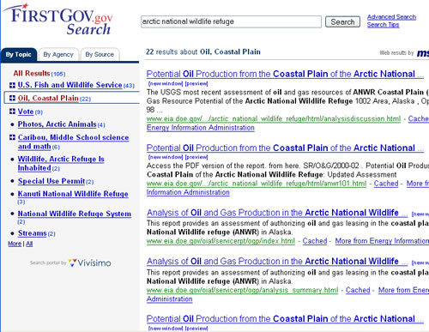Screen dimensions: 429x332
Task: Switch to the By Agency tab
Action: click(58, 54)
